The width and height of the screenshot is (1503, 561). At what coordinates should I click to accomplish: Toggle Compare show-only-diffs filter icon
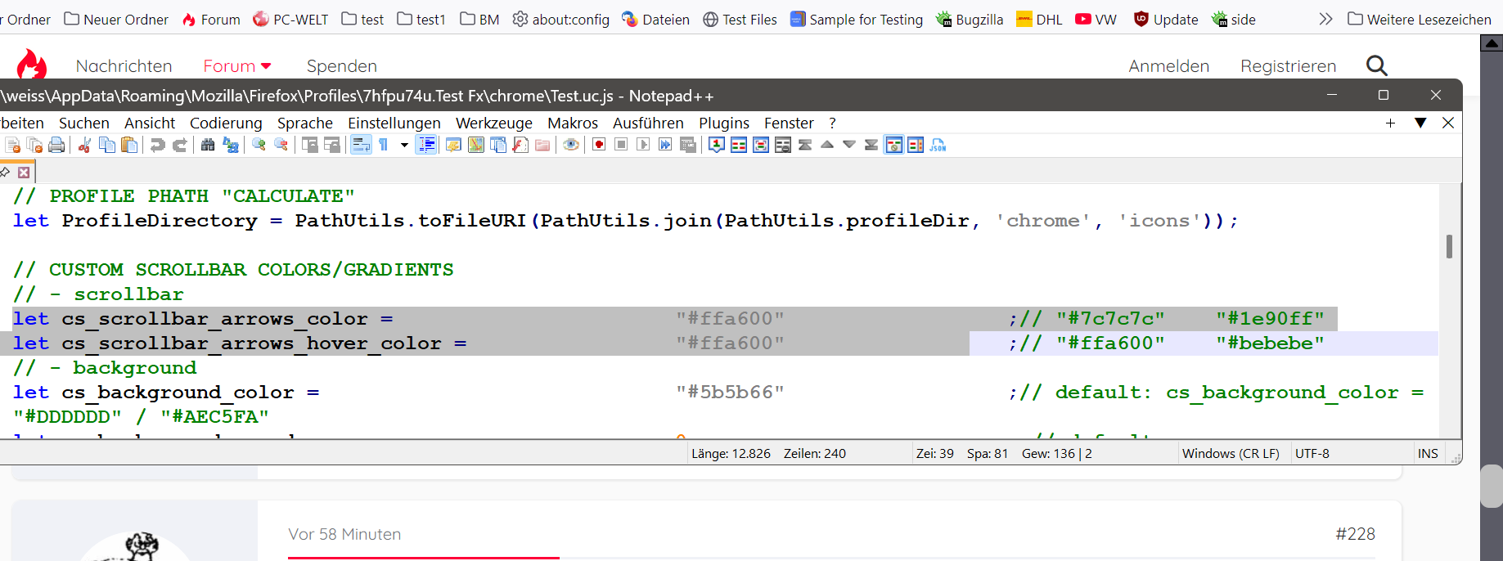pyautogui.click(x=893, y=145)
